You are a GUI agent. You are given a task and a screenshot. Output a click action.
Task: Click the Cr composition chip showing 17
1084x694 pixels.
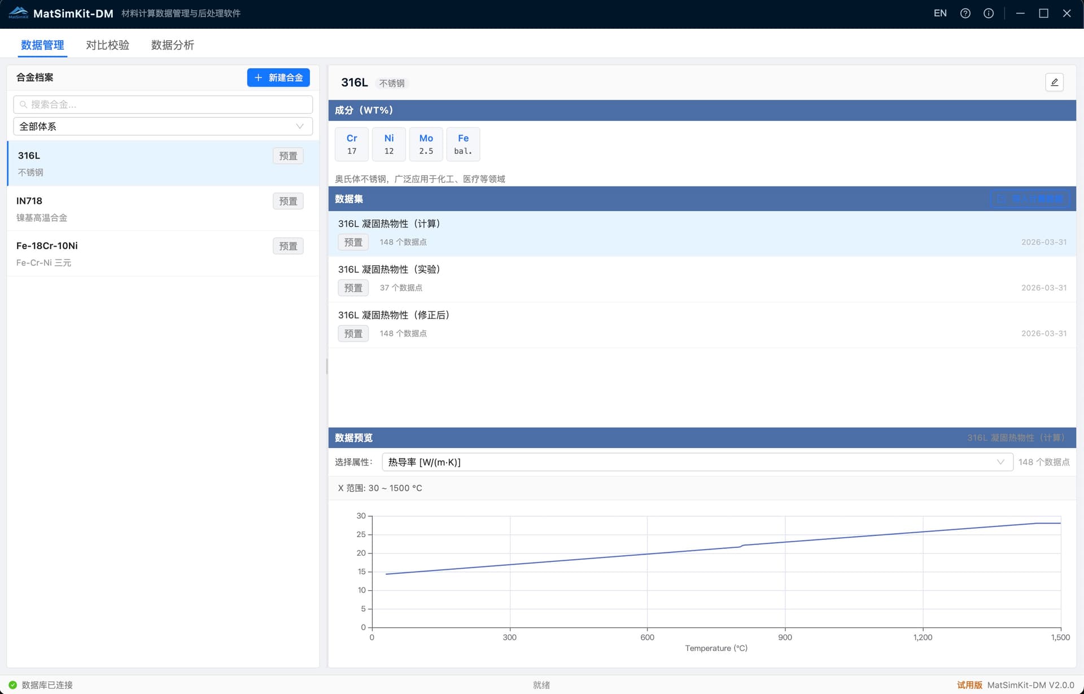click(x=351, y=144)
